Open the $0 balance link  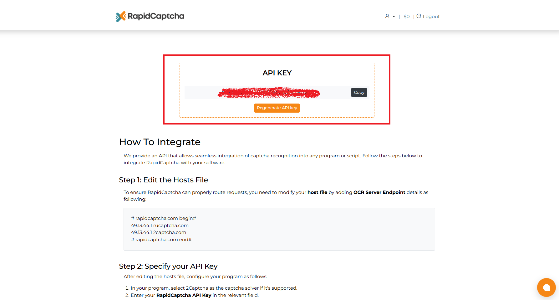[406, 17]
